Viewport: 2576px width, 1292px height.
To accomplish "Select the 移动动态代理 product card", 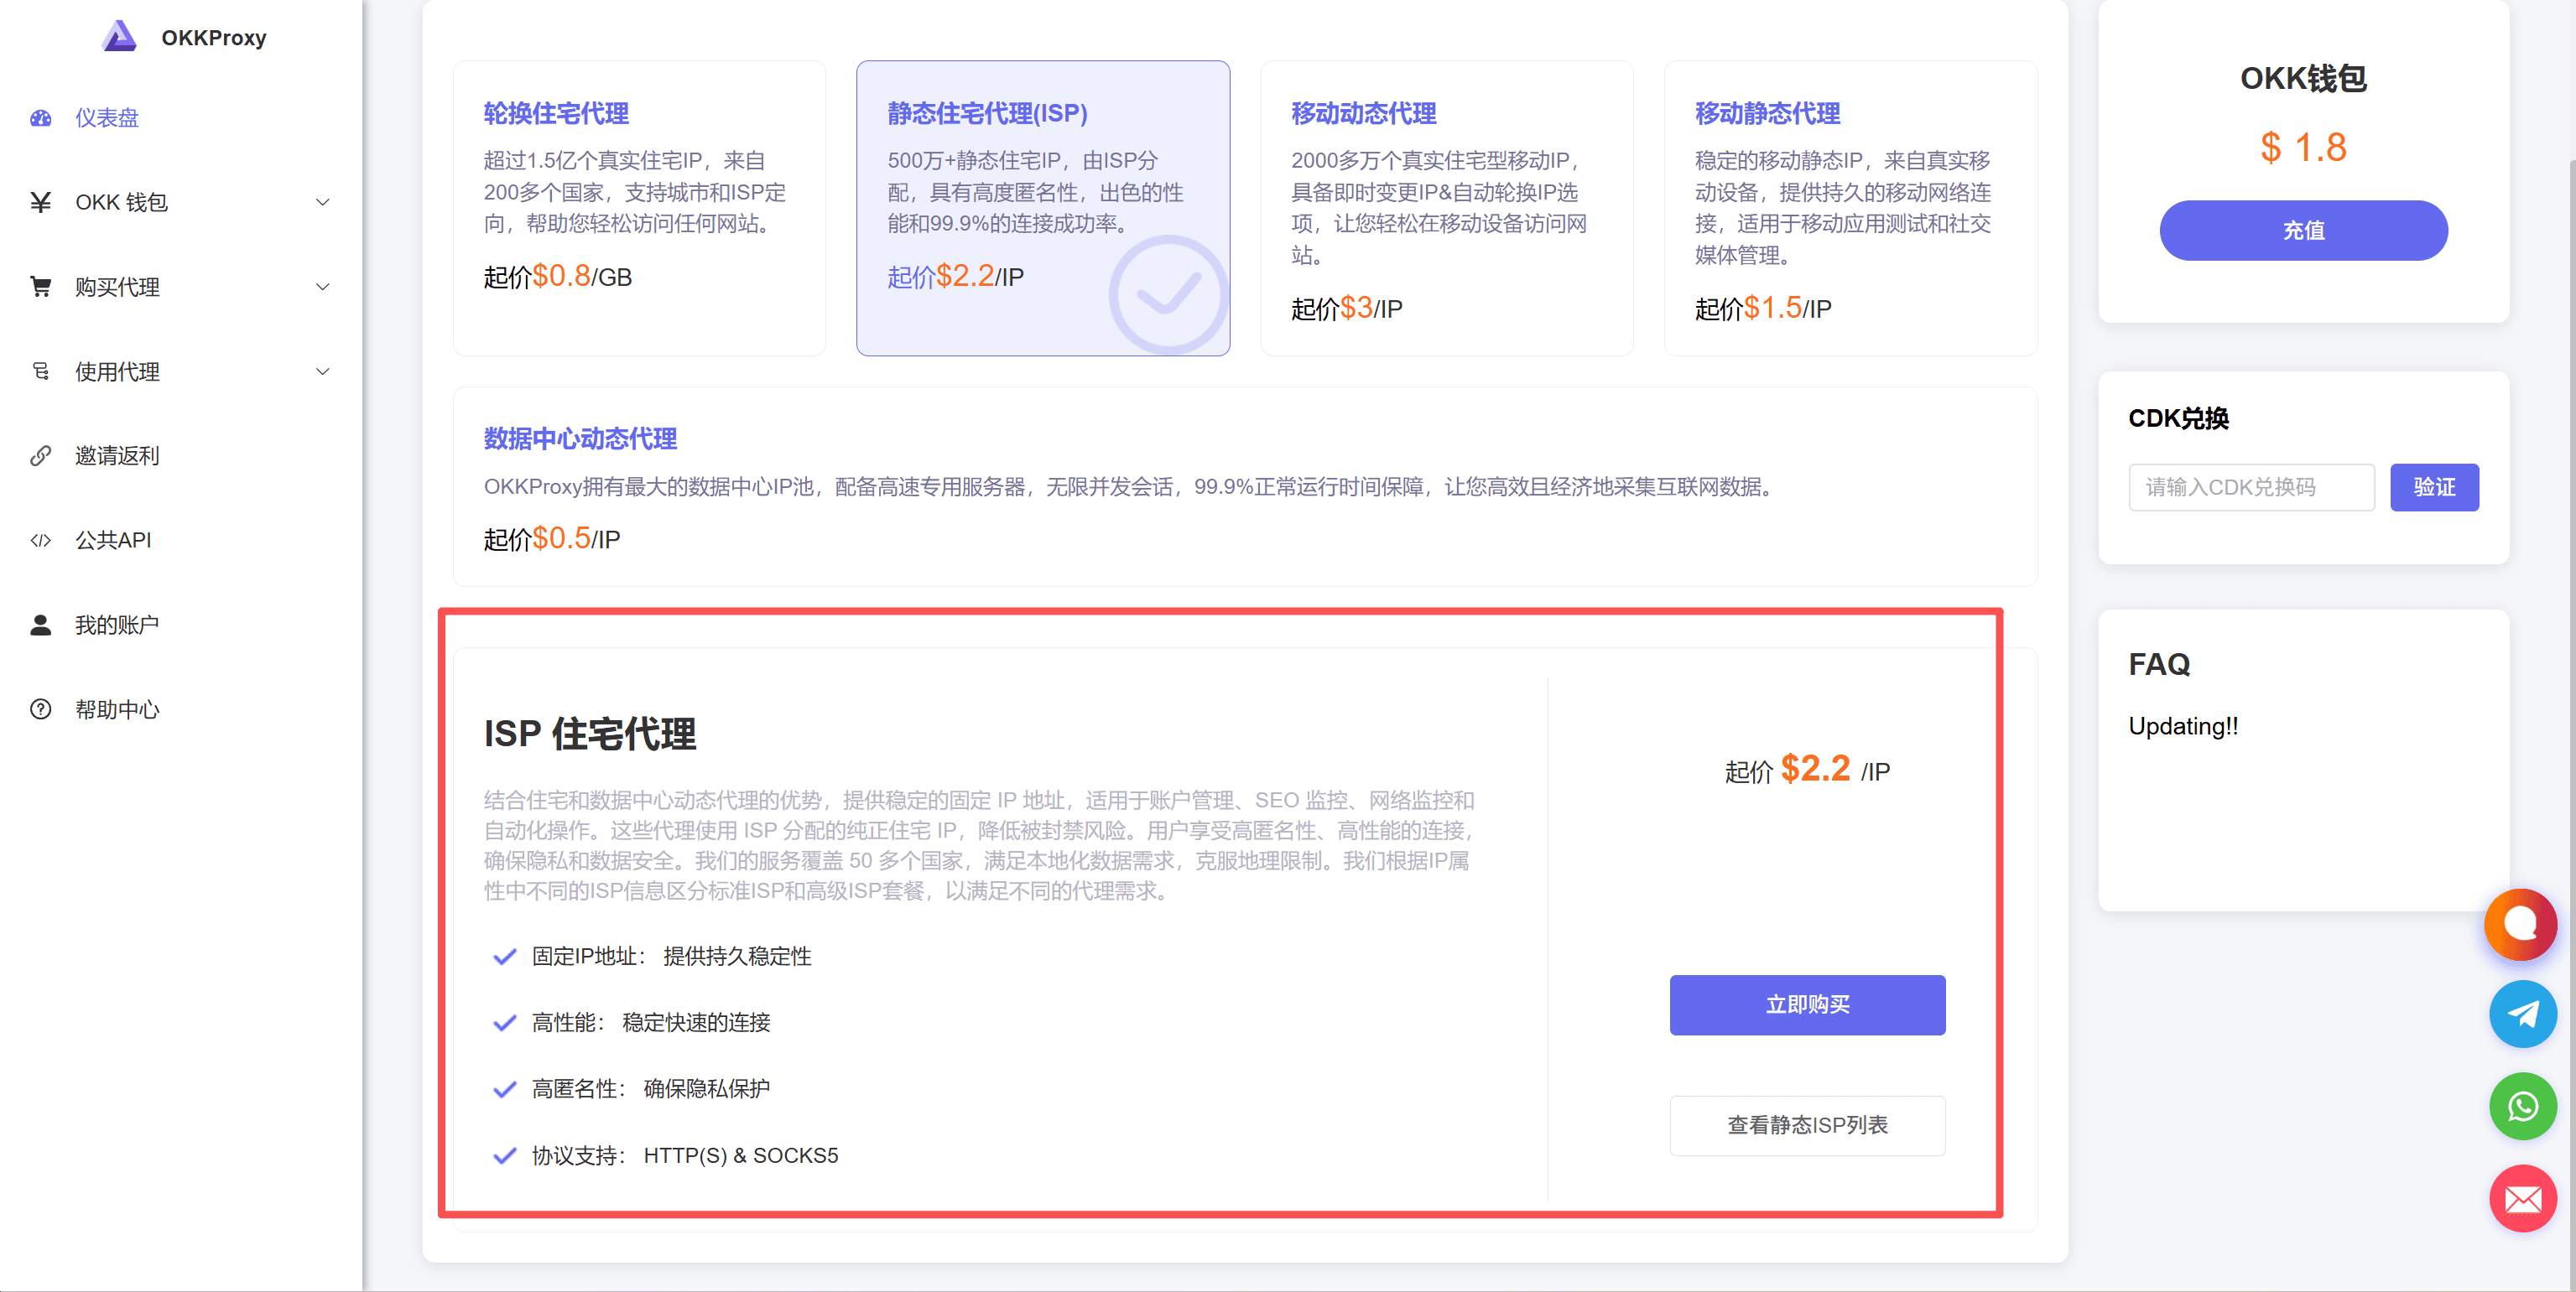I will pos(1447,208).
